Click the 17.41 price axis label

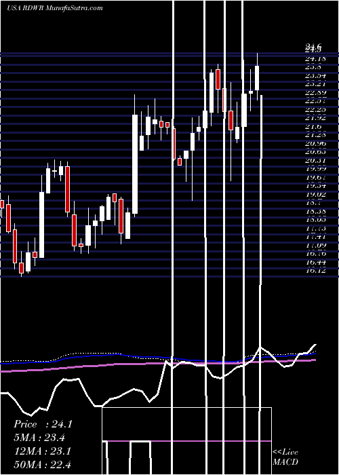click(315, 237)
